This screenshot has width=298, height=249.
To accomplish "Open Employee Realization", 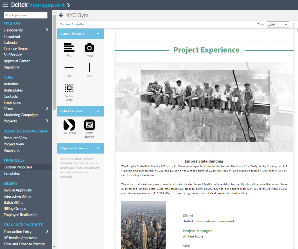I will pos(21,215).
